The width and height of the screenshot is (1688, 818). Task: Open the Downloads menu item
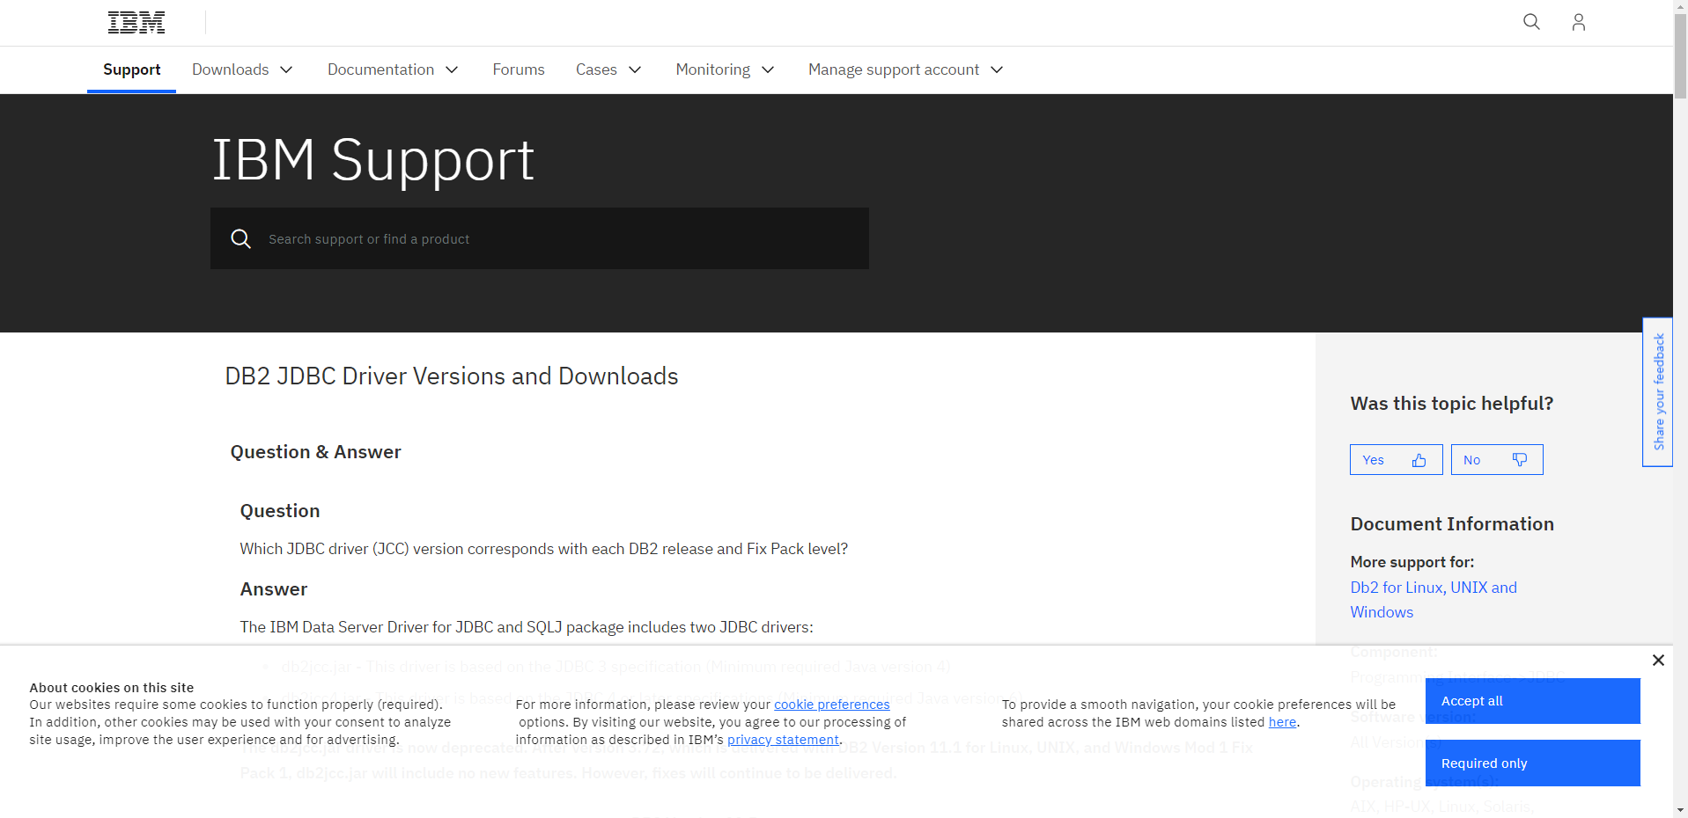pos(231,69)
